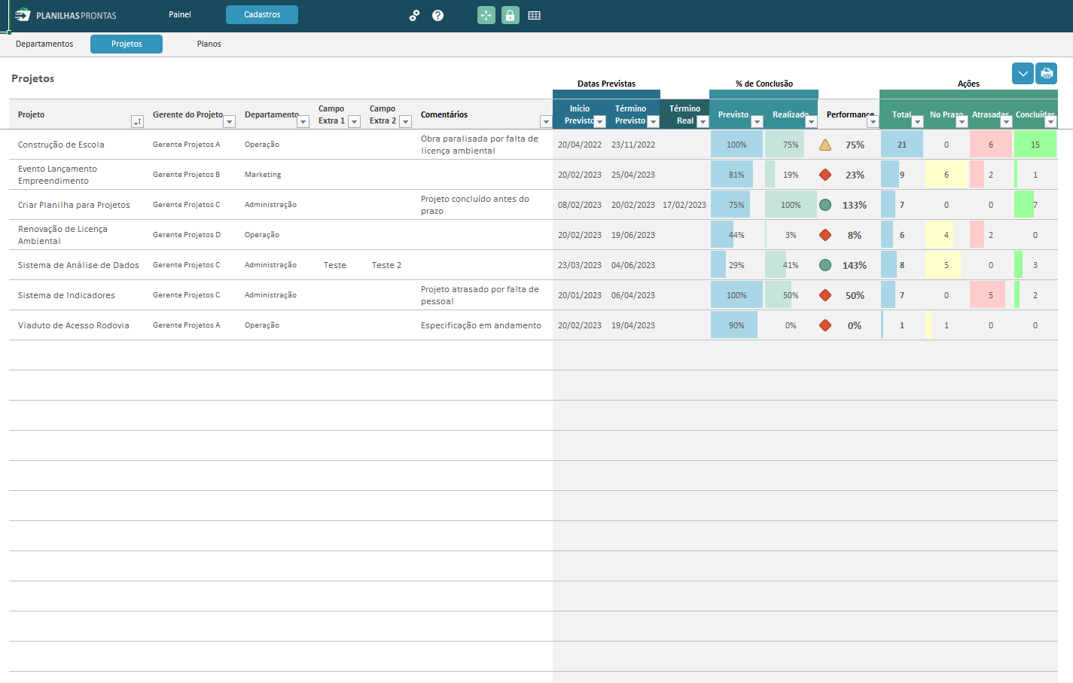Click the sort button on Projeto column
Screen dimensions: 1073x683
[137, 122]
